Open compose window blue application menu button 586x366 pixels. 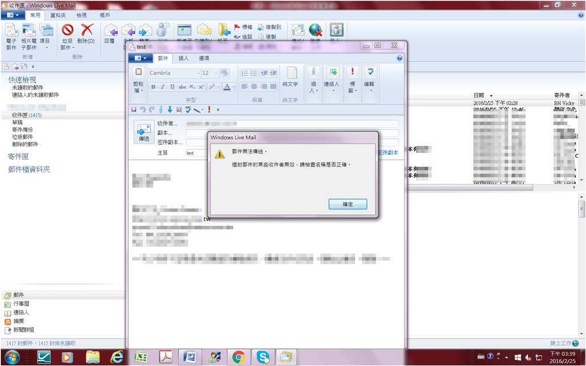(140, 58)
